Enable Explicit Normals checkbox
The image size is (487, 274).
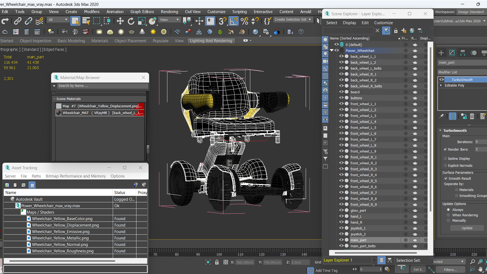pos(445,166)
